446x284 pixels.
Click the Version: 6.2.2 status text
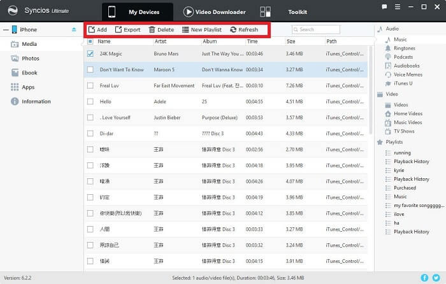(18, 278)
